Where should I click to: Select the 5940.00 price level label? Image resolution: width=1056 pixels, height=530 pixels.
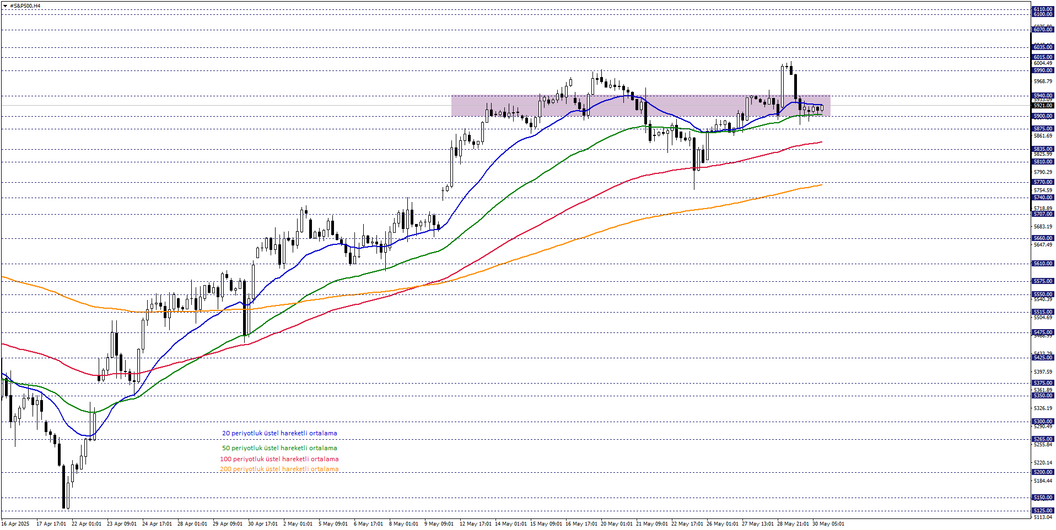1043,96
